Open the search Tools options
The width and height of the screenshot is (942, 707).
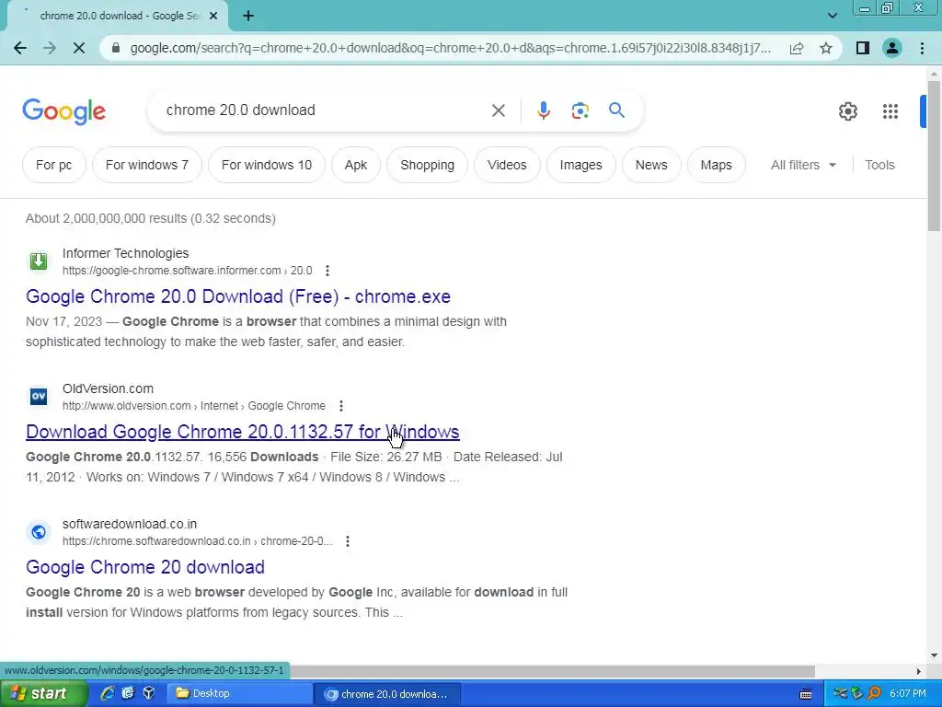879,165
